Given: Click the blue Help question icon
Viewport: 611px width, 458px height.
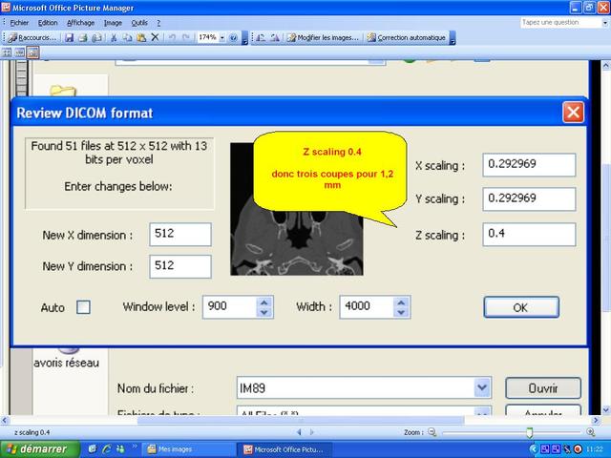Looking at the screenshot, I should (x=233, y=38).
